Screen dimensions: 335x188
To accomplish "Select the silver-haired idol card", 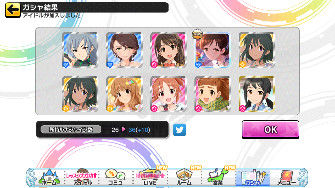I will point(80,50).
